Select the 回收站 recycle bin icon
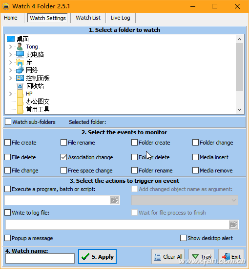The height and width of the screenshot is (269, 249). pyautogui.click(x=20, y=86)
